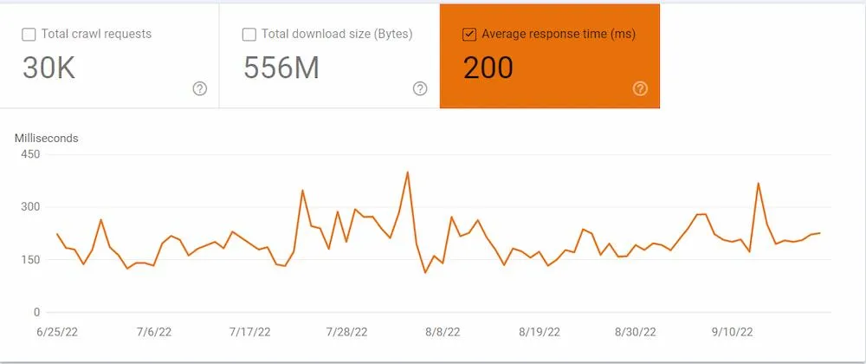866x364 pixels.
Task: Click the Milliseconds axis title
Action: (x=47, y=138)
